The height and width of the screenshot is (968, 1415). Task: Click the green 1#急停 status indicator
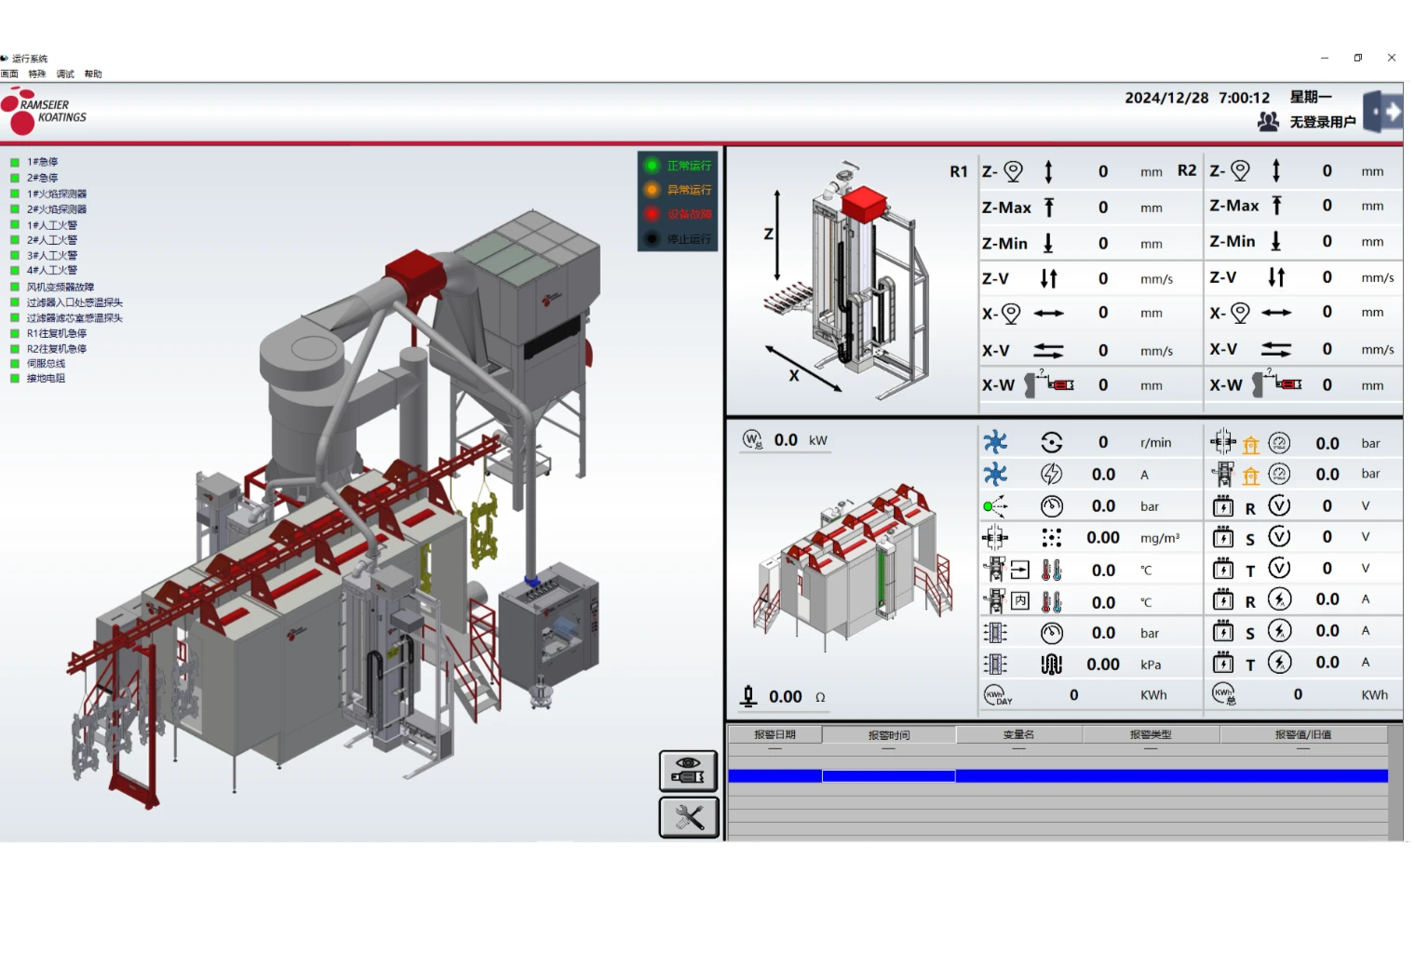[15, 163]
